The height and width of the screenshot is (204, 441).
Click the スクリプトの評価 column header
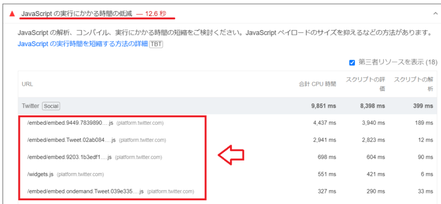point(365,84)
